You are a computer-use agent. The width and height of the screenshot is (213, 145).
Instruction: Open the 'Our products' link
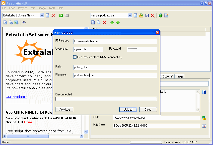pyautogui.click(x=16, y=97)
